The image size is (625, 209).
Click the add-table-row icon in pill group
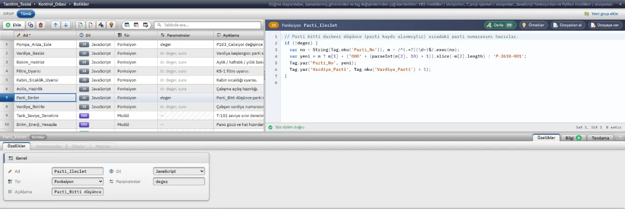(x=127, y=24)
